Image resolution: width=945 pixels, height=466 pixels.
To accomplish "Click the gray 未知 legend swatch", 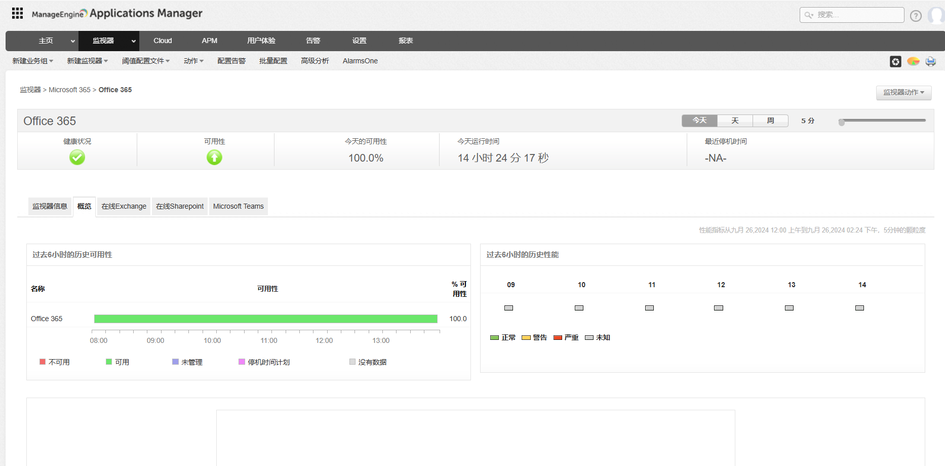I will tap(589, 337).
